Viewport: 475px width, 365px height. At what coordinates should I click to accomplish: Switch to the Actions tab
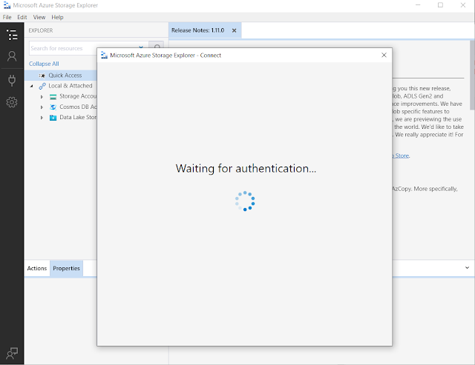pyautogui.click(x=37, y=268)
